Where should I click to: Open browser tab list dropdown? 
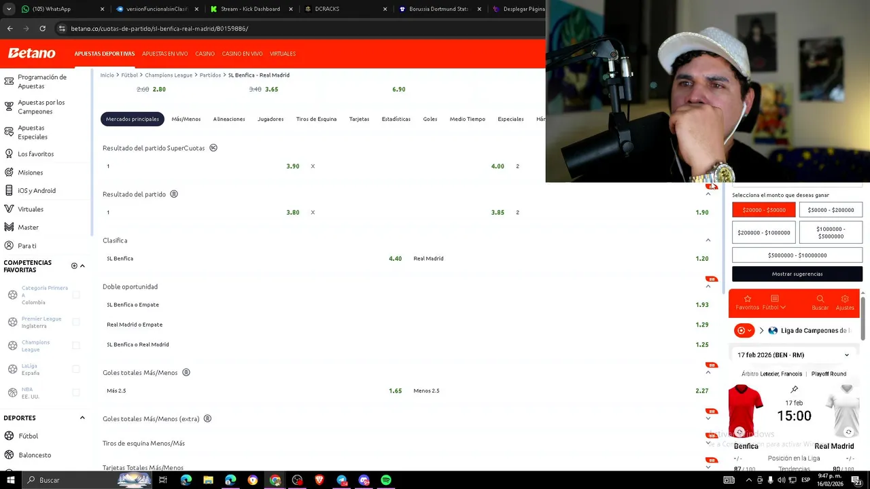click(9, 9)
